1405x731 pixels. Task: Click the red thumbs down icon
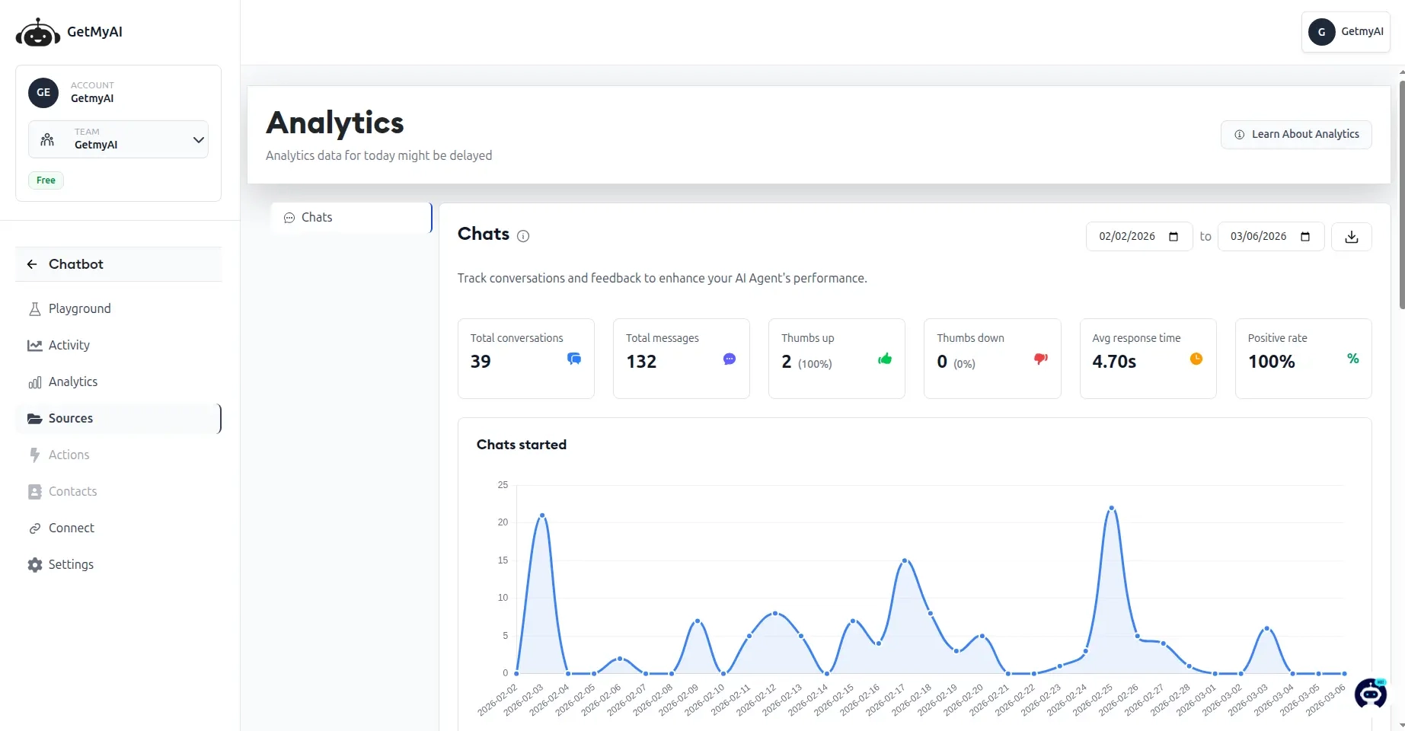pyautogui.click(x=1040, y=359)
